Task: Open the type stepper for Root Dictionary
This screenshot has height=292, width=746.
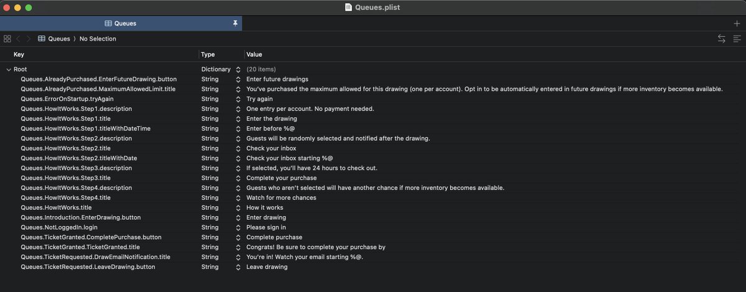Action: (x=237, y=69)
